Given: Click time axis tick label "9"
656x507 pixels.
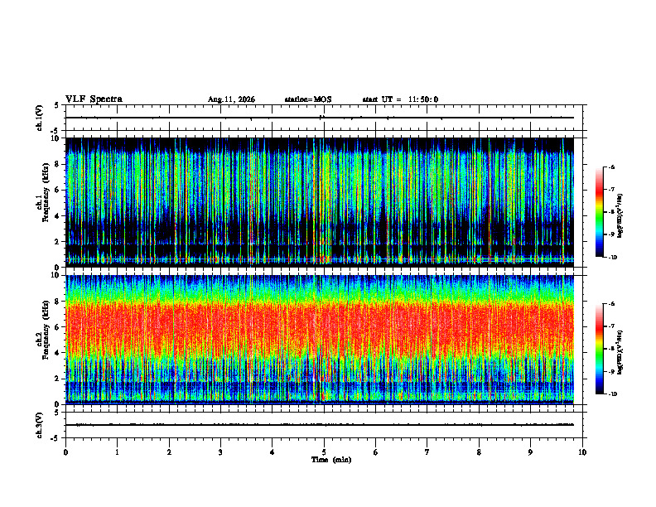Looking at the screenshot, I should point(530,452).
